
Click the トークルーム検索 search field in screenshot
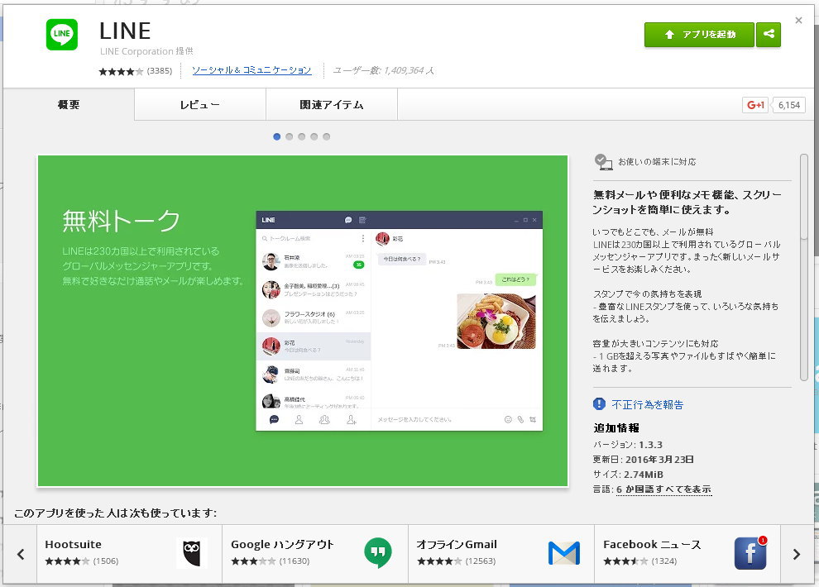[x=309, y=238]
